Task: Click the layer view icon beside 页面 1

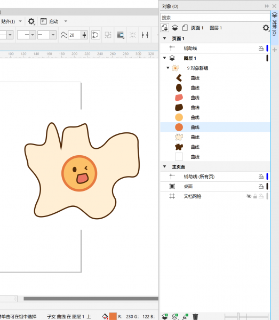Action: [174, 28]
